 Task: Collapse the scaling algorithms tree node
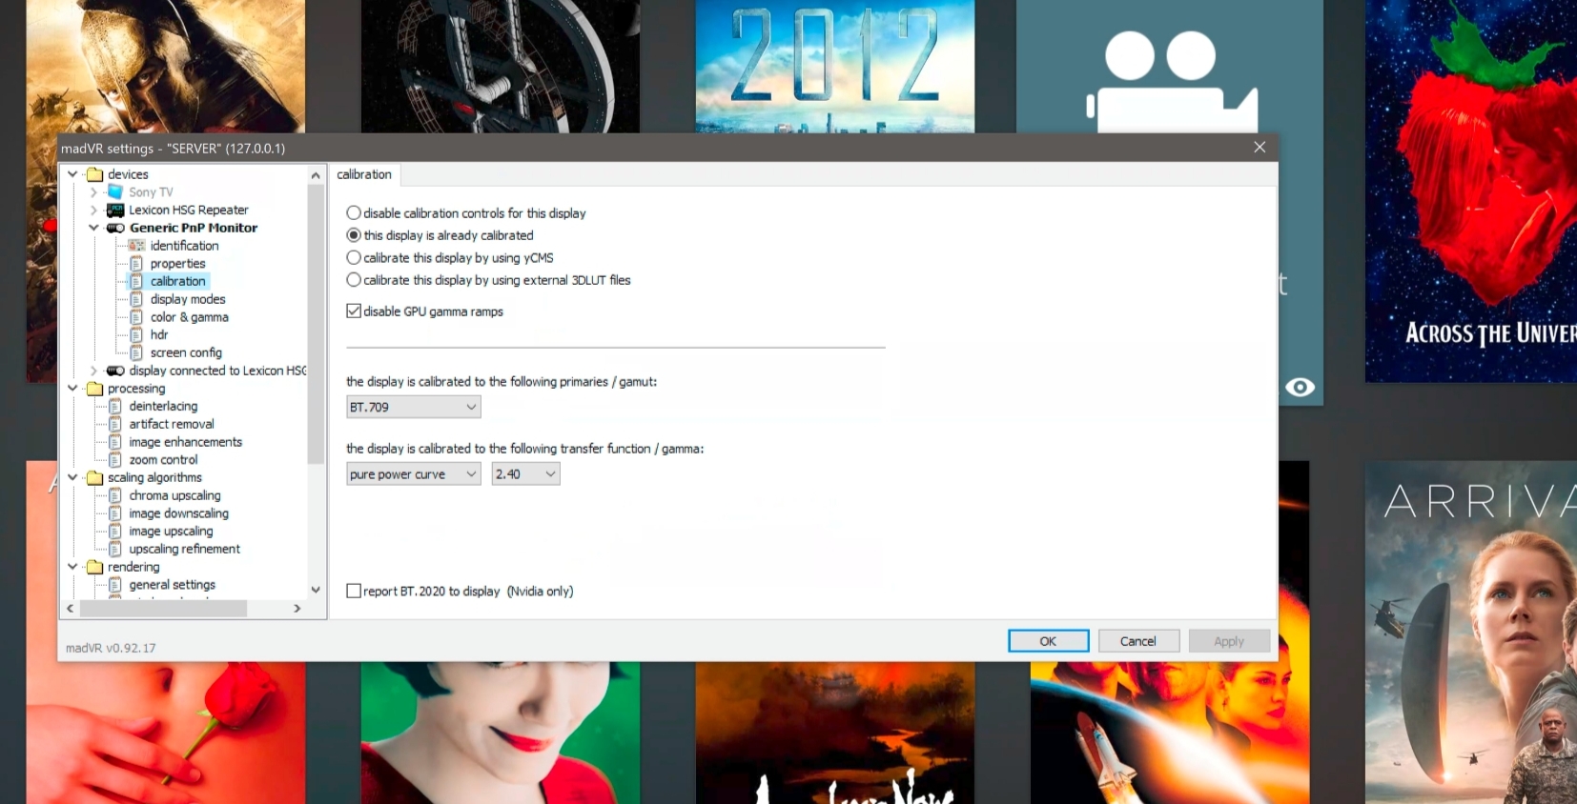(x=72, y=478)
